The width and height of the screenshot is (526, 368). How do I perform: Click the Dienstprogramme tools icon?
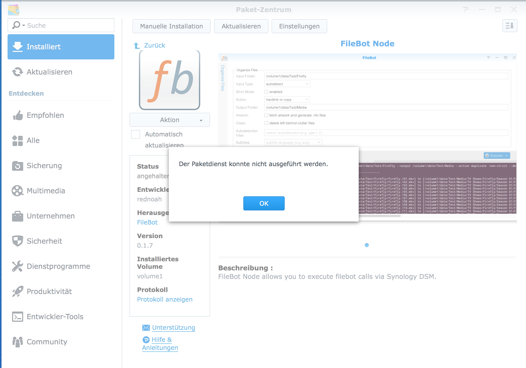18,266
